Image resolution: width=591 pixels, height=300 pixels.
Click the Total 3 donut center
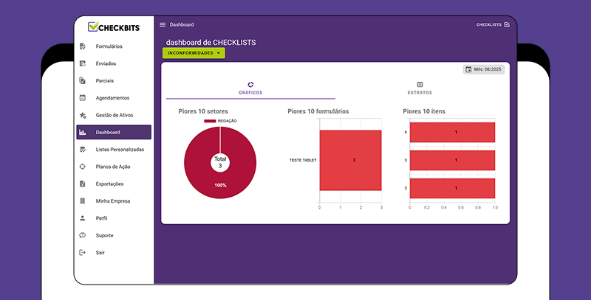click(220, 162)
